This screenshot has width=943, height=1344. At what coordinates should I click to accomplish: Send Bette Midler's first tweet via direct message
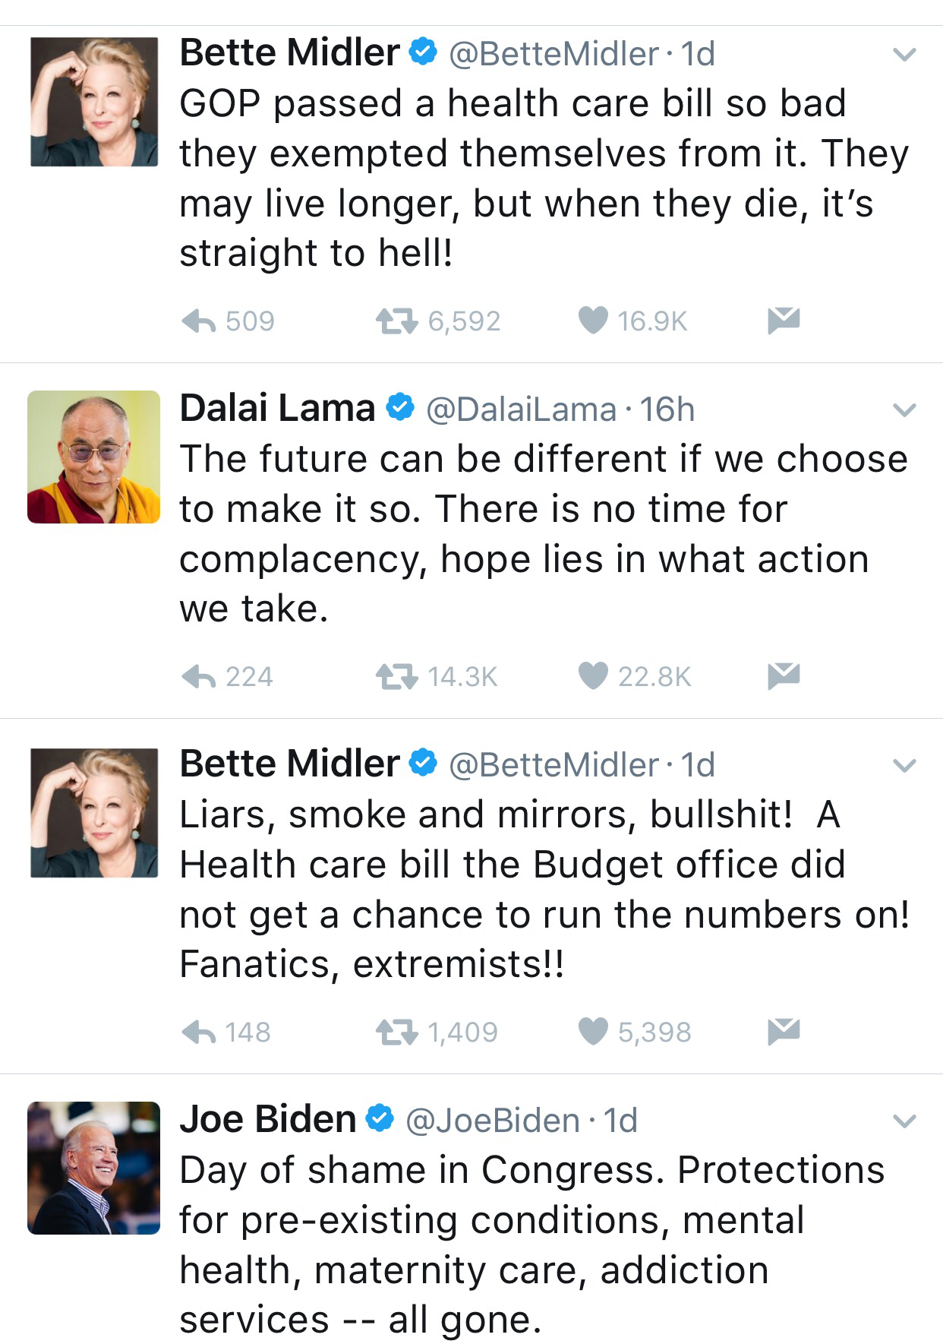pyautogui.click(x=784, y=321)
